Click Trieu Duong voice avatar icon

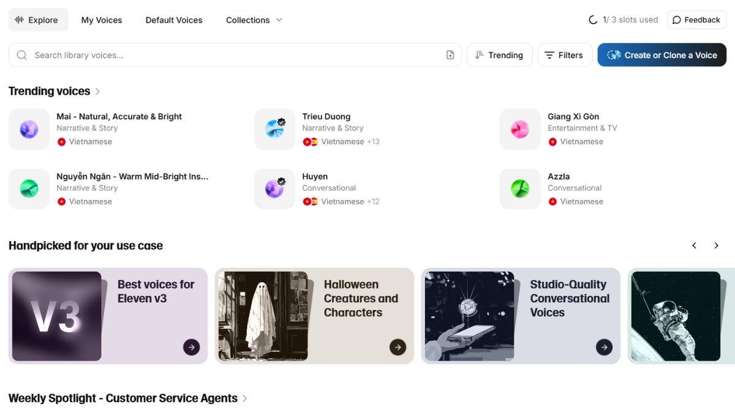[x=274, y=129]
